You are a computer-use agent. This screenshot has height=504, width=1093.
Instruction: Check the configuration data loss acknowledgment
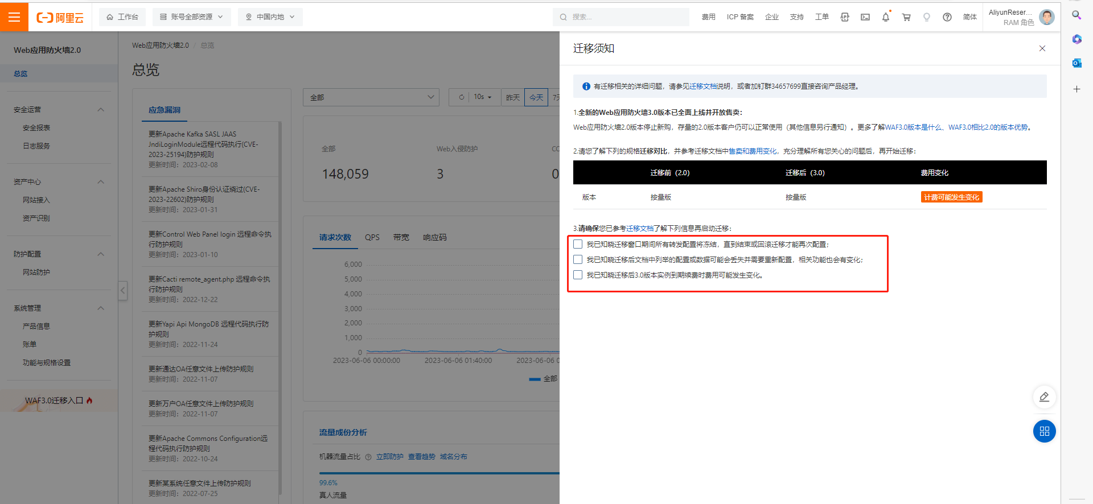(x=578, y=259)
